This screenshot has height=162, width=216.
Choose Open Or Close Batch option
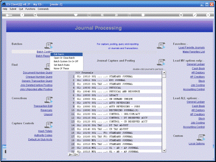[x=67, y=58]
